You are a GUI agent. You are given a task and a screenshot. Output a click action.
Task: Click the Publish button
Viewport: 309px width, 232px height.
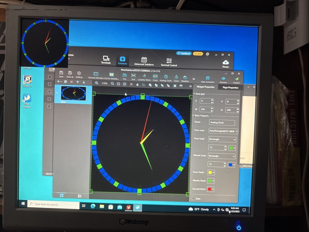point(237,79)
